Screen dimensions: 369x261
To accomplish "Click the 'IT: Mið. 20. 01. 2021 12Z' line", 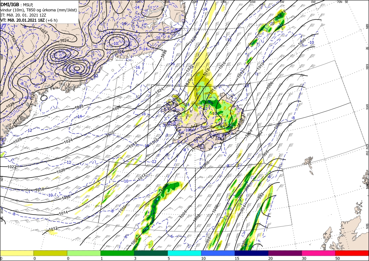I will [24, 15].
